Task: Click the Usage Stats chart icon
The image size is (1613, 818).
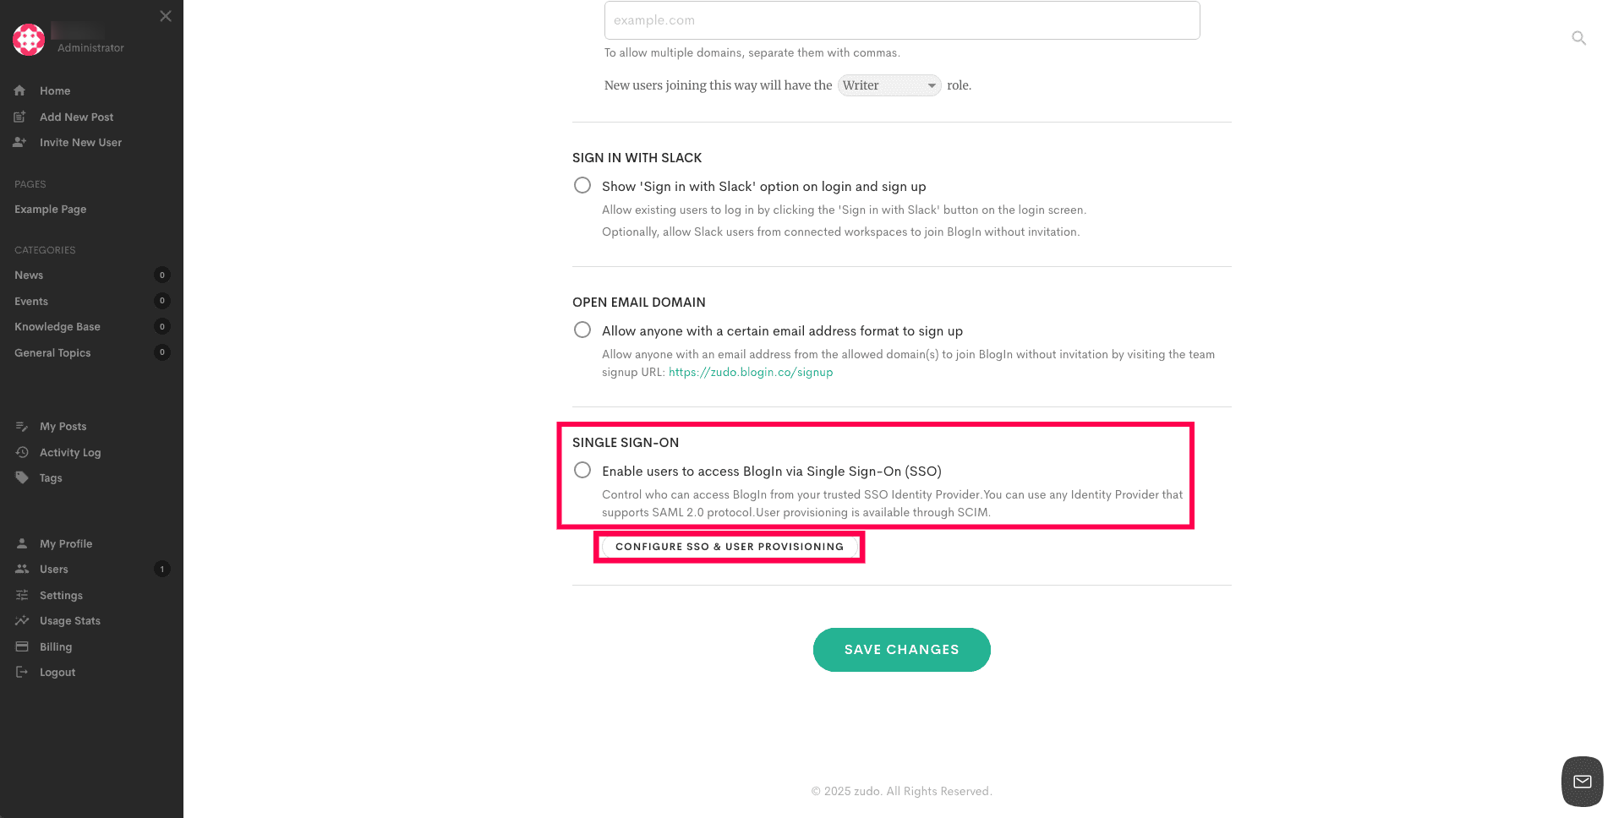Action: (x=22, y=620)
